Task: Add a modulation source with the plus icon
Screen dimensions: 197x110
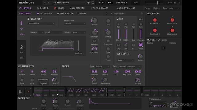Action: [163, 48]
